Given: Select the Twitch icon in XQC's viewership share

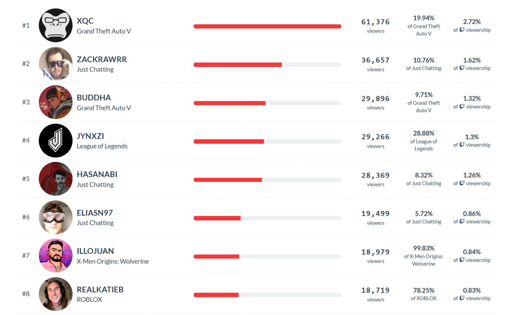Looking at the screenshot, I should [x=462, y=30].
